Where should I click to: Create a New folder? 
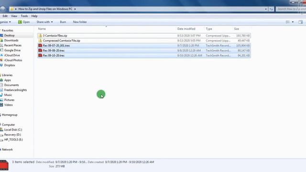click(x=80, y=22)
